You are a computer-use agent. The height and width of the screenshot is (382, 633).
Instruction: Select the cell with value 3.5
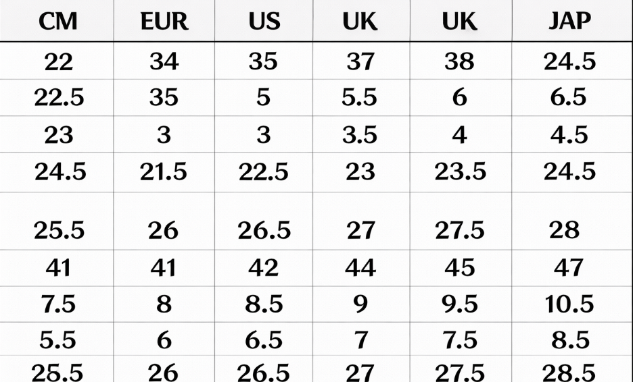coord(360,135)
